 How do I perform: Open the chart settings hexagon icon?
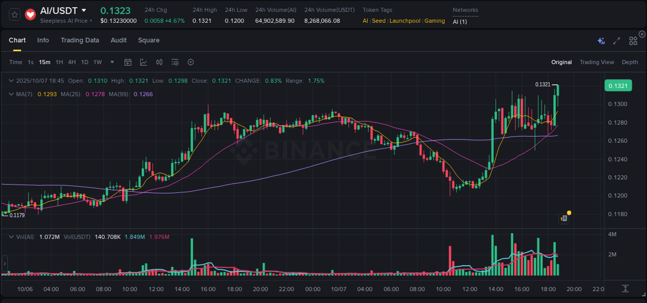(190, 62)
